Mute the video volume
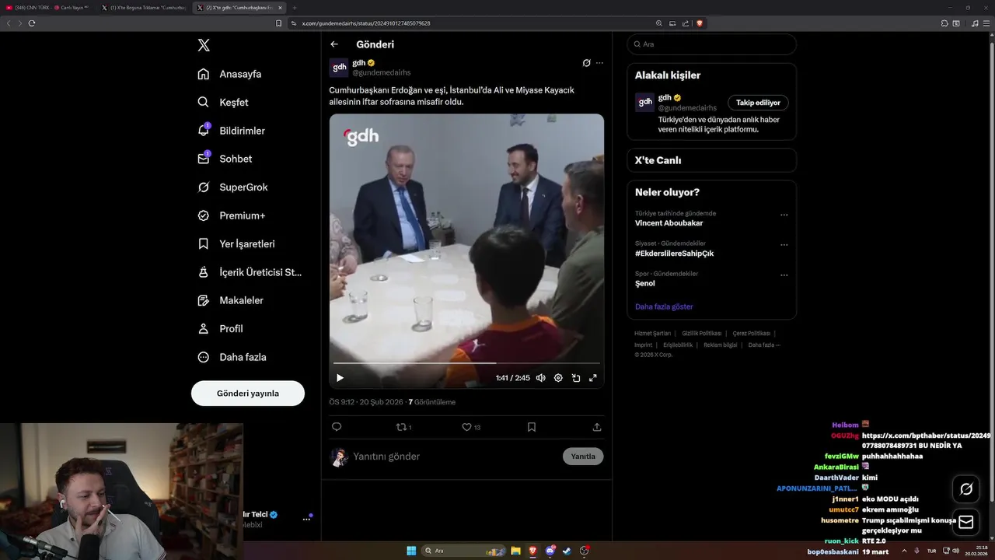This screenshot has height=560, width=995. (541, 378)
